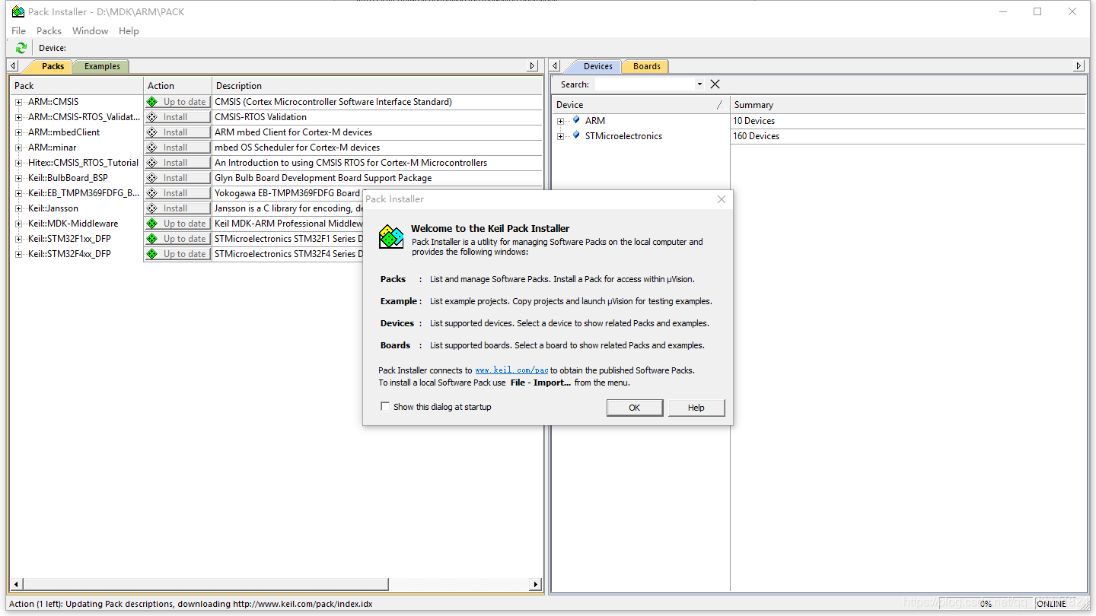
Task: Click left tab-scroll arrow beside Packs tab
Action: click(x=13, y=66)
